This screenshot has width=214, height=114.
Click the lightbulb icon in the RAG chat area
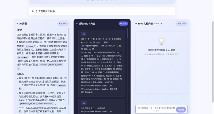tap(161, 42)
